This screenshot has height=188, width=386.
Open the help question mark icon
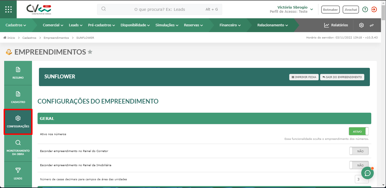[x=365, y=9]
